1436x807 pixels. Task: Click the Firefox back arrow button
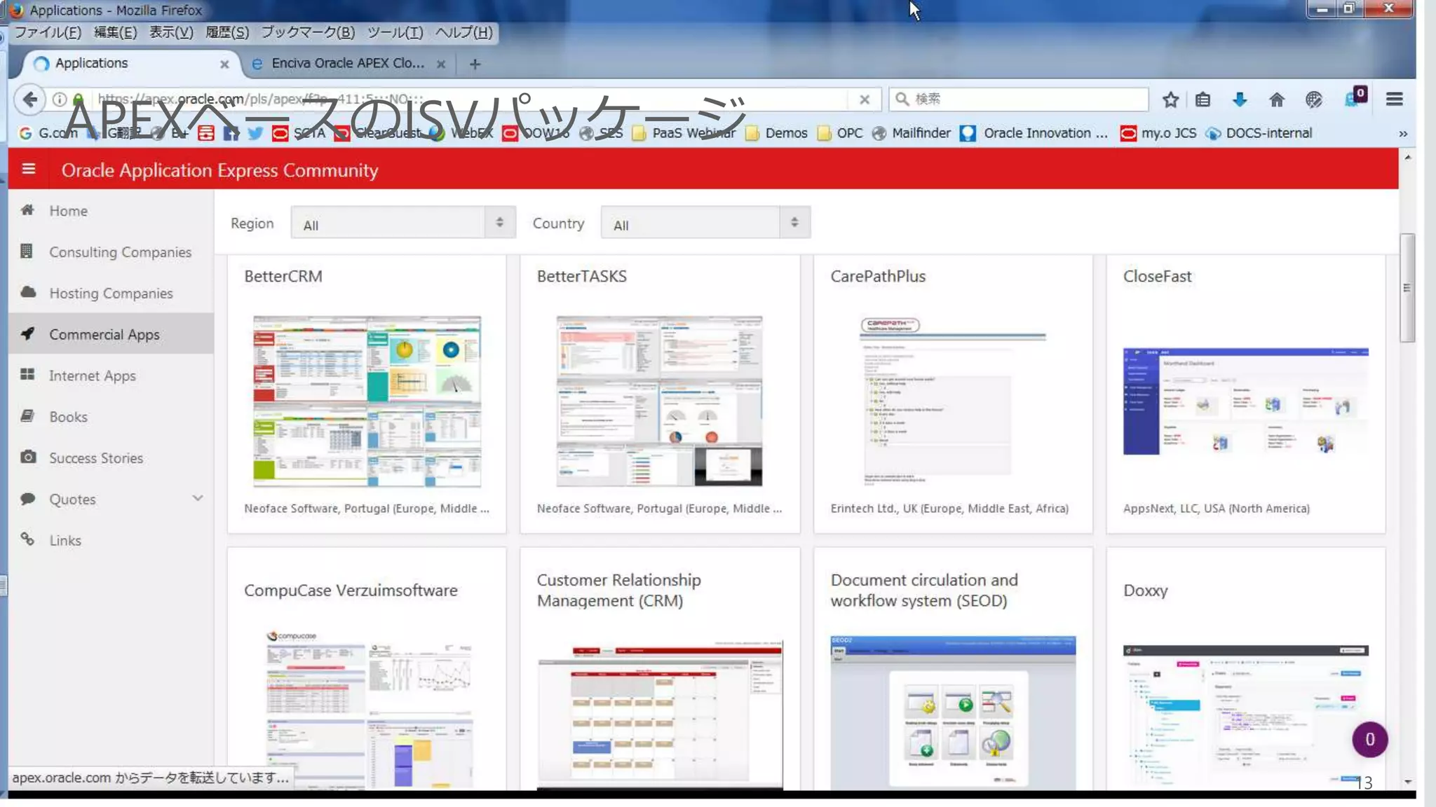click(x=29, y=99)
